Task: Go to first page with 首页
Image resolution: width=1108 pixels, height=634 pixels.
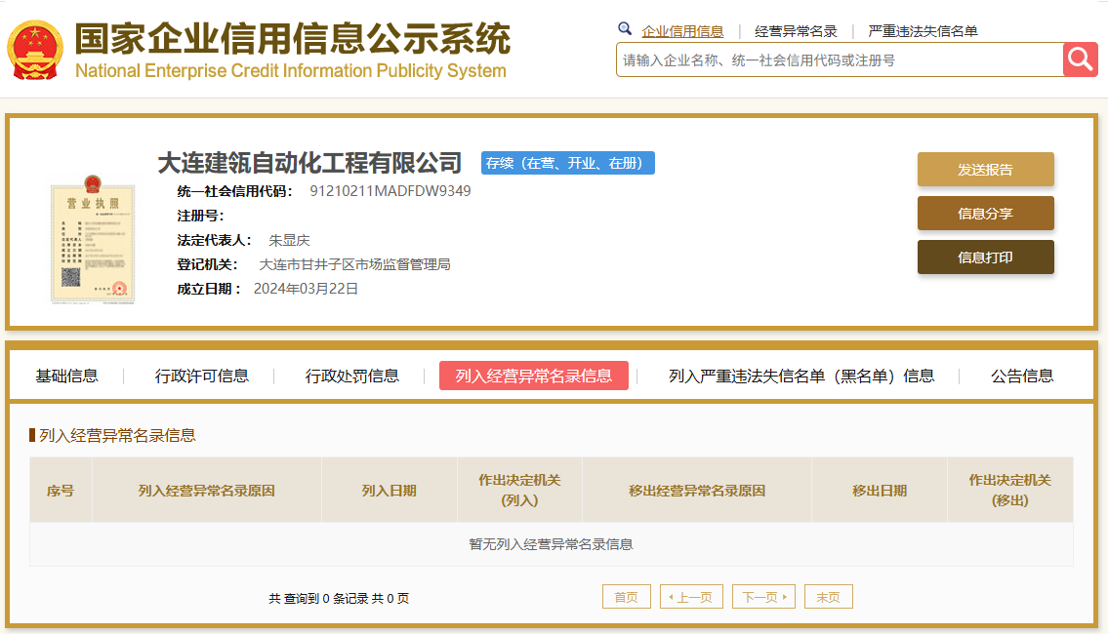Action: point(626,597)
